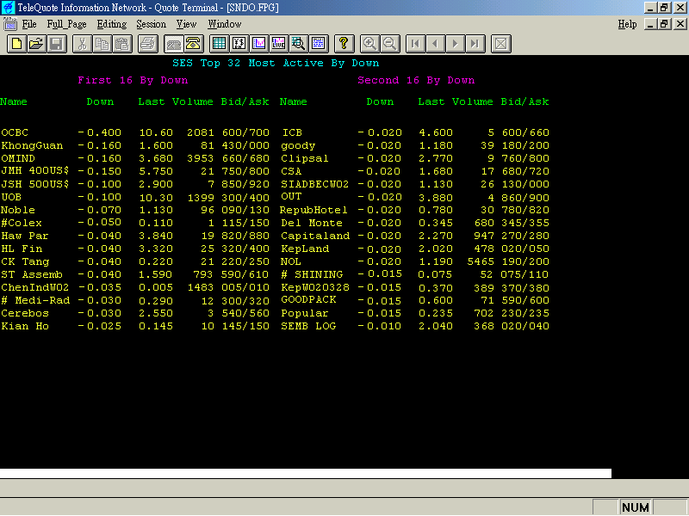
Task: Click the crossed box toolbar icon
Action: 501,44
